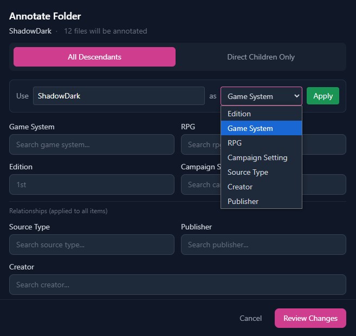Select All Descendants scope option
Screen dimensions: 356x336
(x=94, y=57)
